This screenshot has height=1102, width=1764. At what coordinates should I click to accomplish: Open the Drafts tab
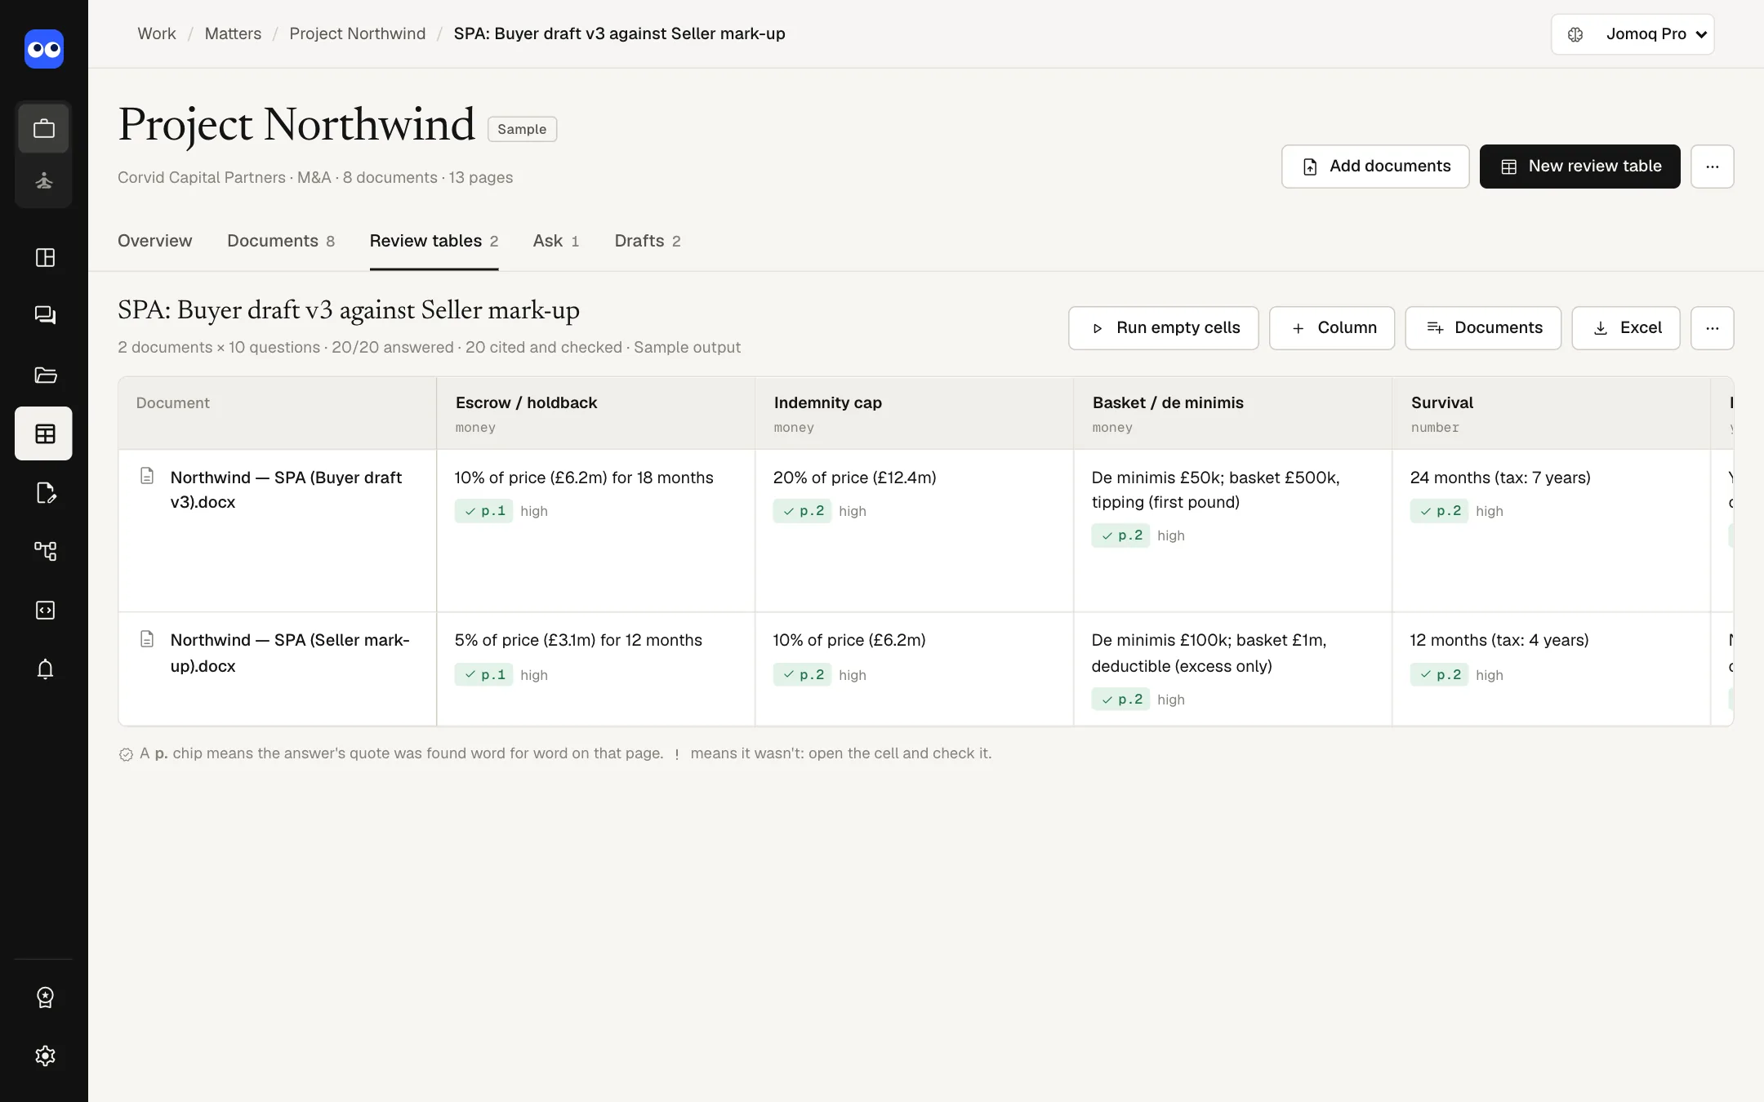click(x=648, y=241)
